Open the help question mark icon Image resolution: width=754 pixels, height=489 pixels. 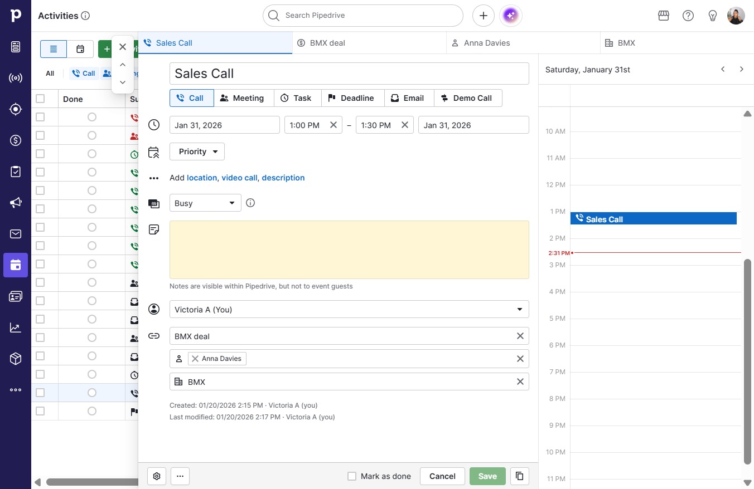click(688, 16)
